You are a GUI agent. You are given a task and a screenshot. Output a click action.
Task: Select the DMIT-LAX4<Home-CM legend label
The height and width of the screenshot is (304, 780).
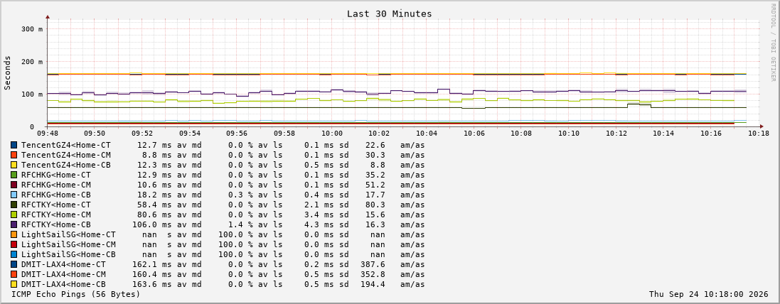click(64, 274)
